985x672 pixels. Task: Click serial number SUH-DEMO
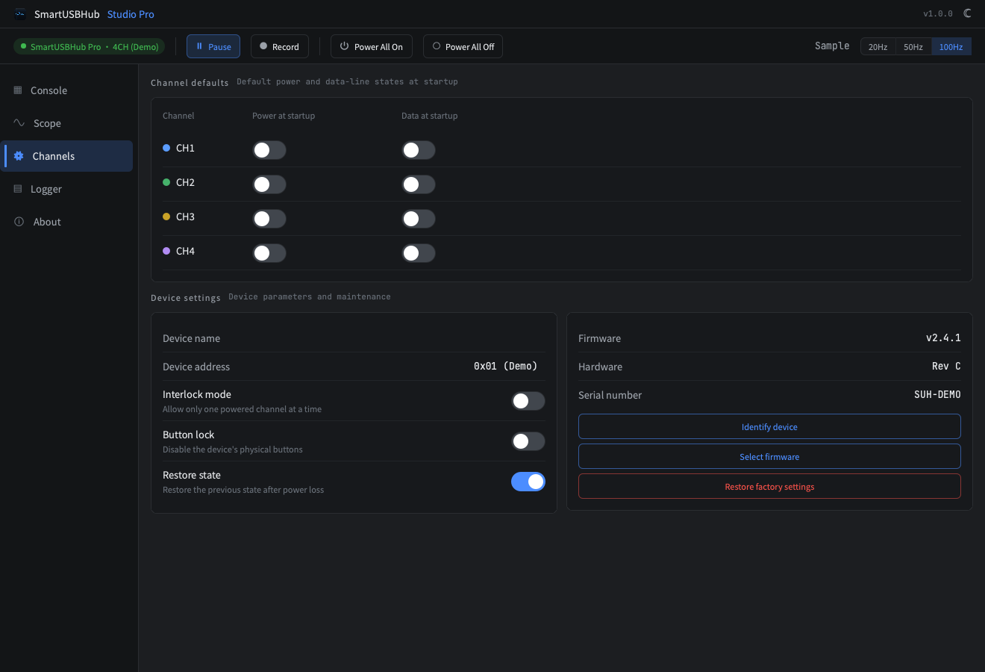point(937,395)
